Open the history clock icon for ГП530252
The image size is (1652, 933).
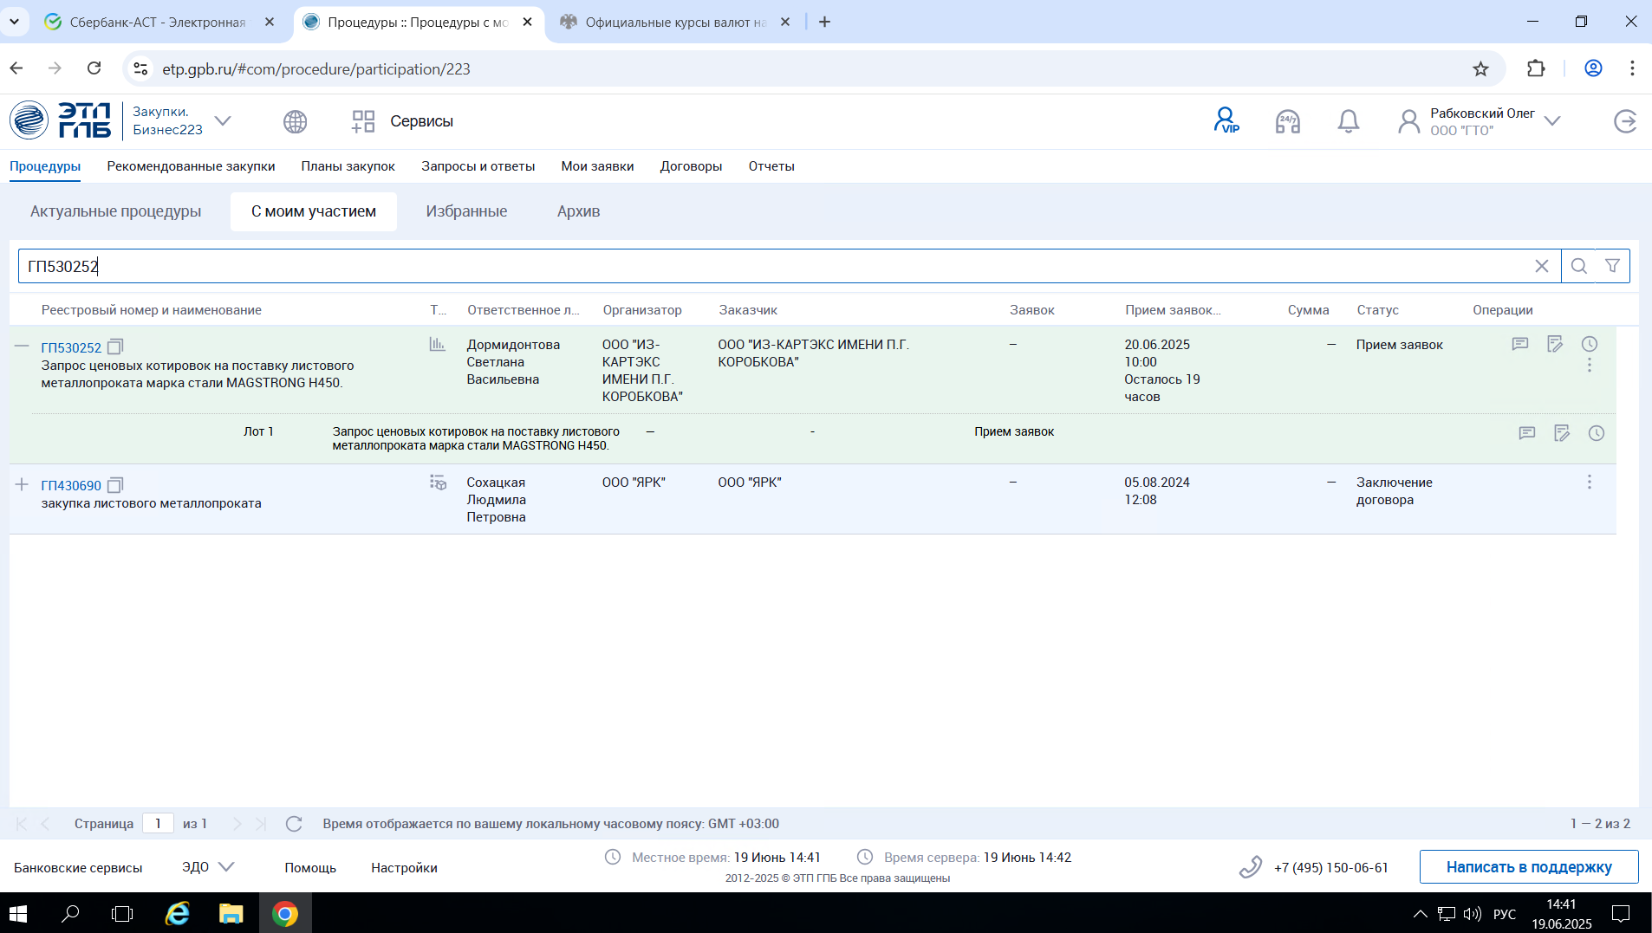coord(1589,344)
